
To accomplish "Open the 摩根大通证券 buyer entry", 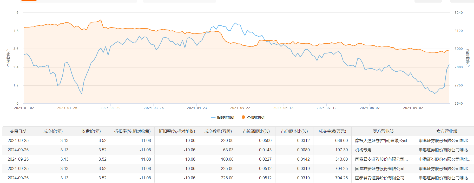I will click(383, 141).
